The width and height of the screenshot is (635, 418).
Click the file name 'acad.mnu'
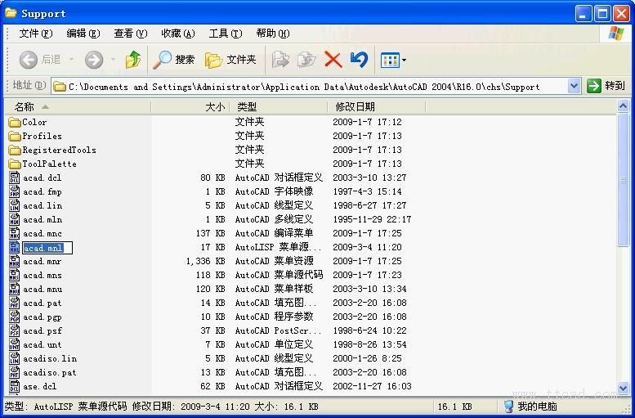click(42, 289)
